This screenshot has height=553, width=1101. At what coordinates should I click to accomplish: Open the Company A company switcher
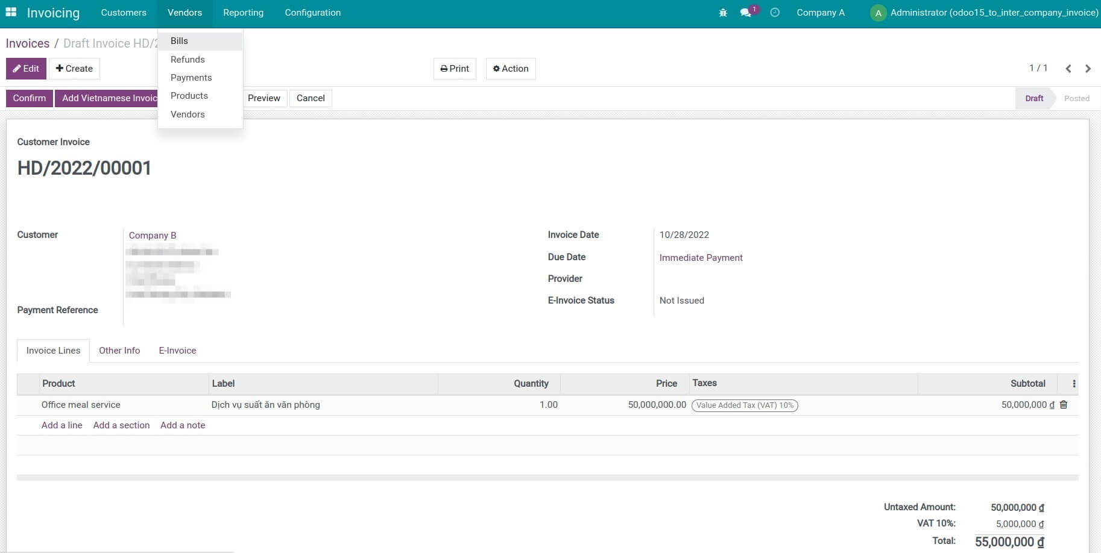point(820,12)
